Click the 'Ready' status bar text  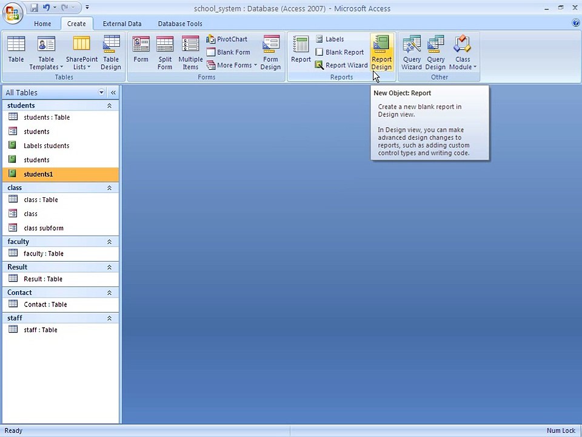coord(13,431)
